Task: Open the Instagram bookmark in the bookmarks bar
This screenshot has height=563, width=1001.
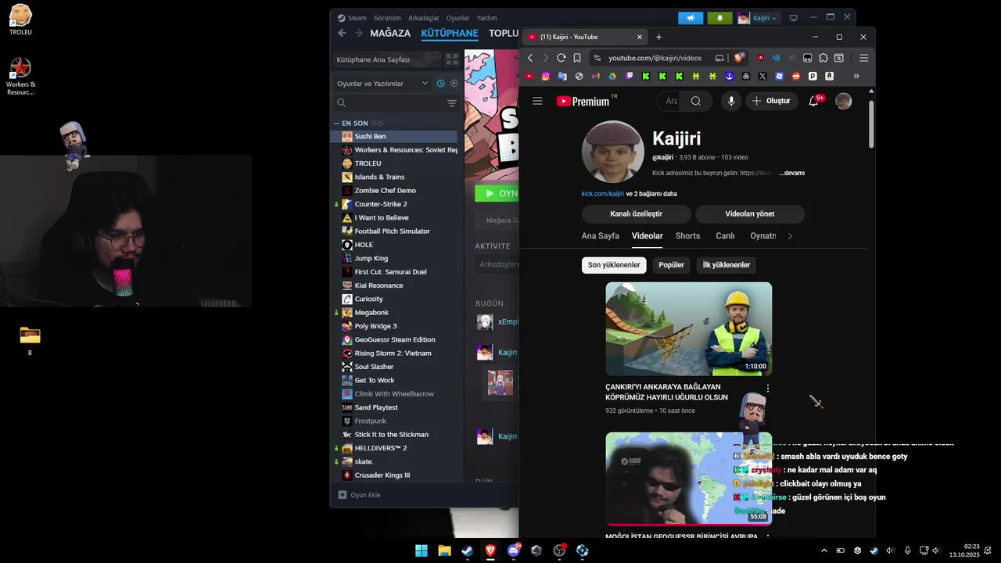Action: pos(546,76)
